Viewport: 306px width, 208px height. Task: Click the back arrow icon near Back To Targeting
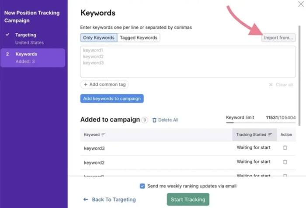pos(86,199)
